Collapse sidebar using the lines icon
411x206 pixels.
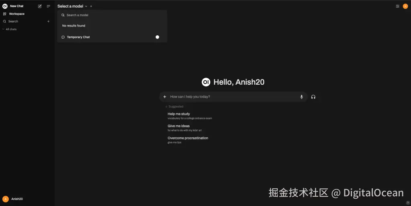(49, 6)
